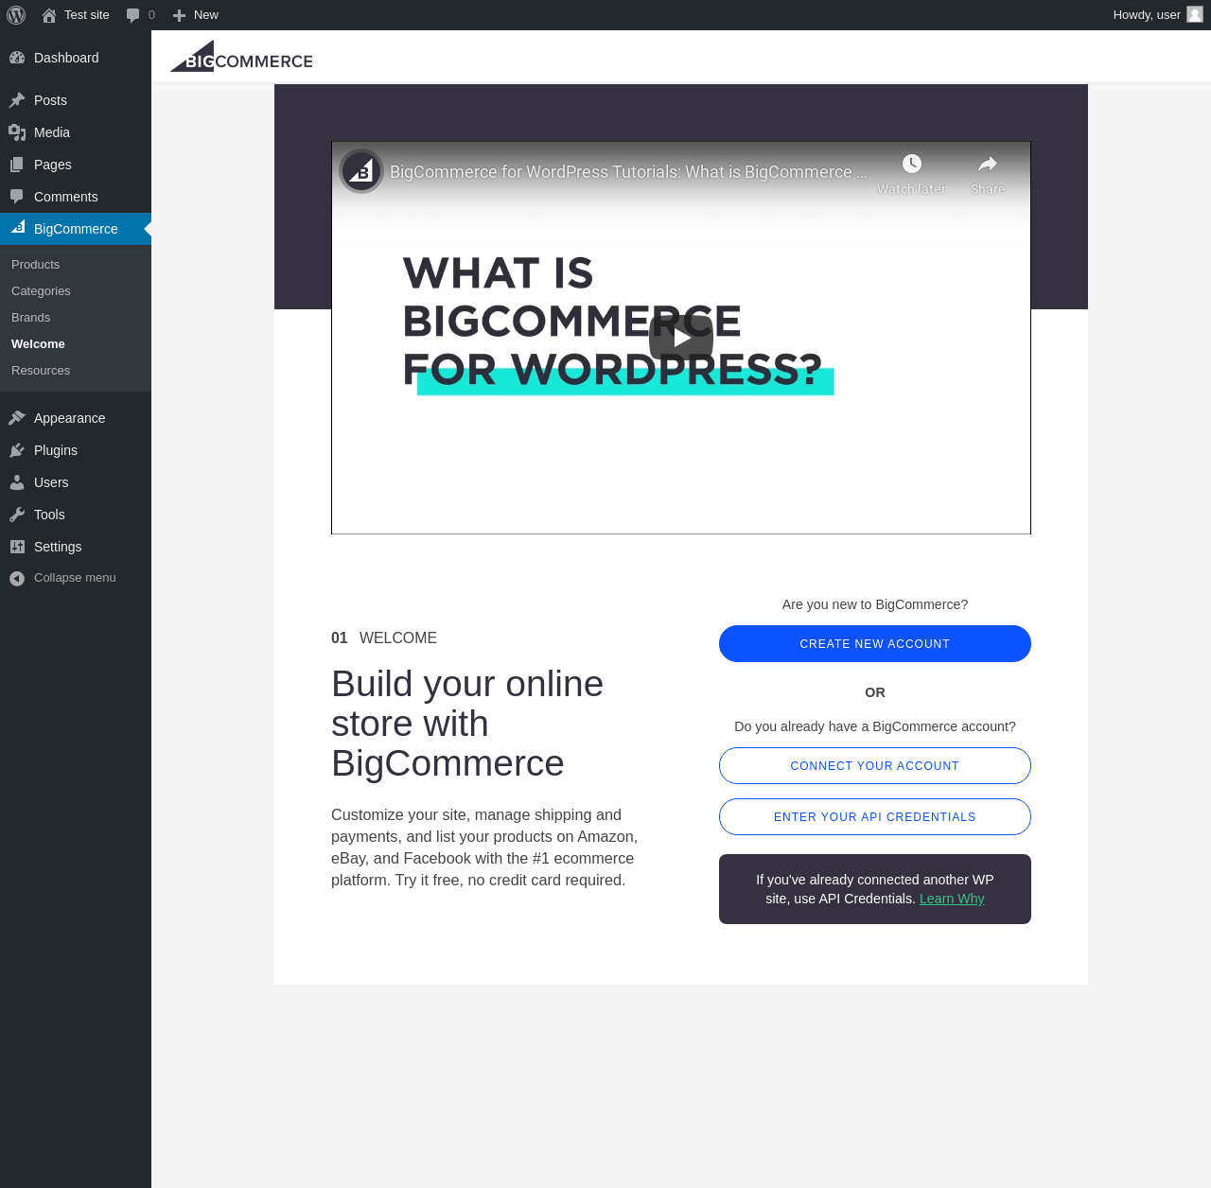Image resolution: width=1211 pixels, height=1188 pixels.
Task: Open the user avatar in admin bar
Action: click(1195, 14)
